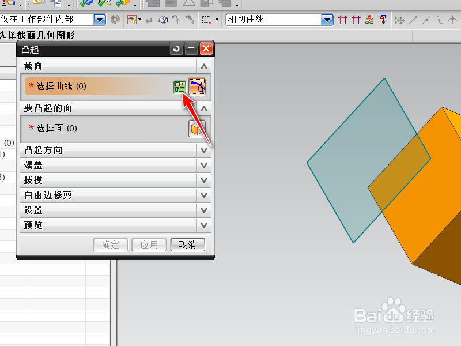Expand the 凸起方向 section

click(204, 151)
